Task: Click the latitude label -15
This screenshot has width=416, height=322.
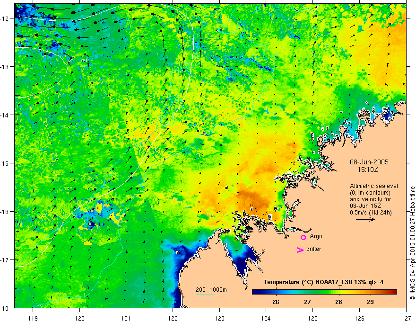Action: click(5, 163)
